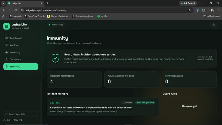Screen dimensions: 222x125
Task: Open the All Bookmarks folder
Action: click(x=211, y=16)
